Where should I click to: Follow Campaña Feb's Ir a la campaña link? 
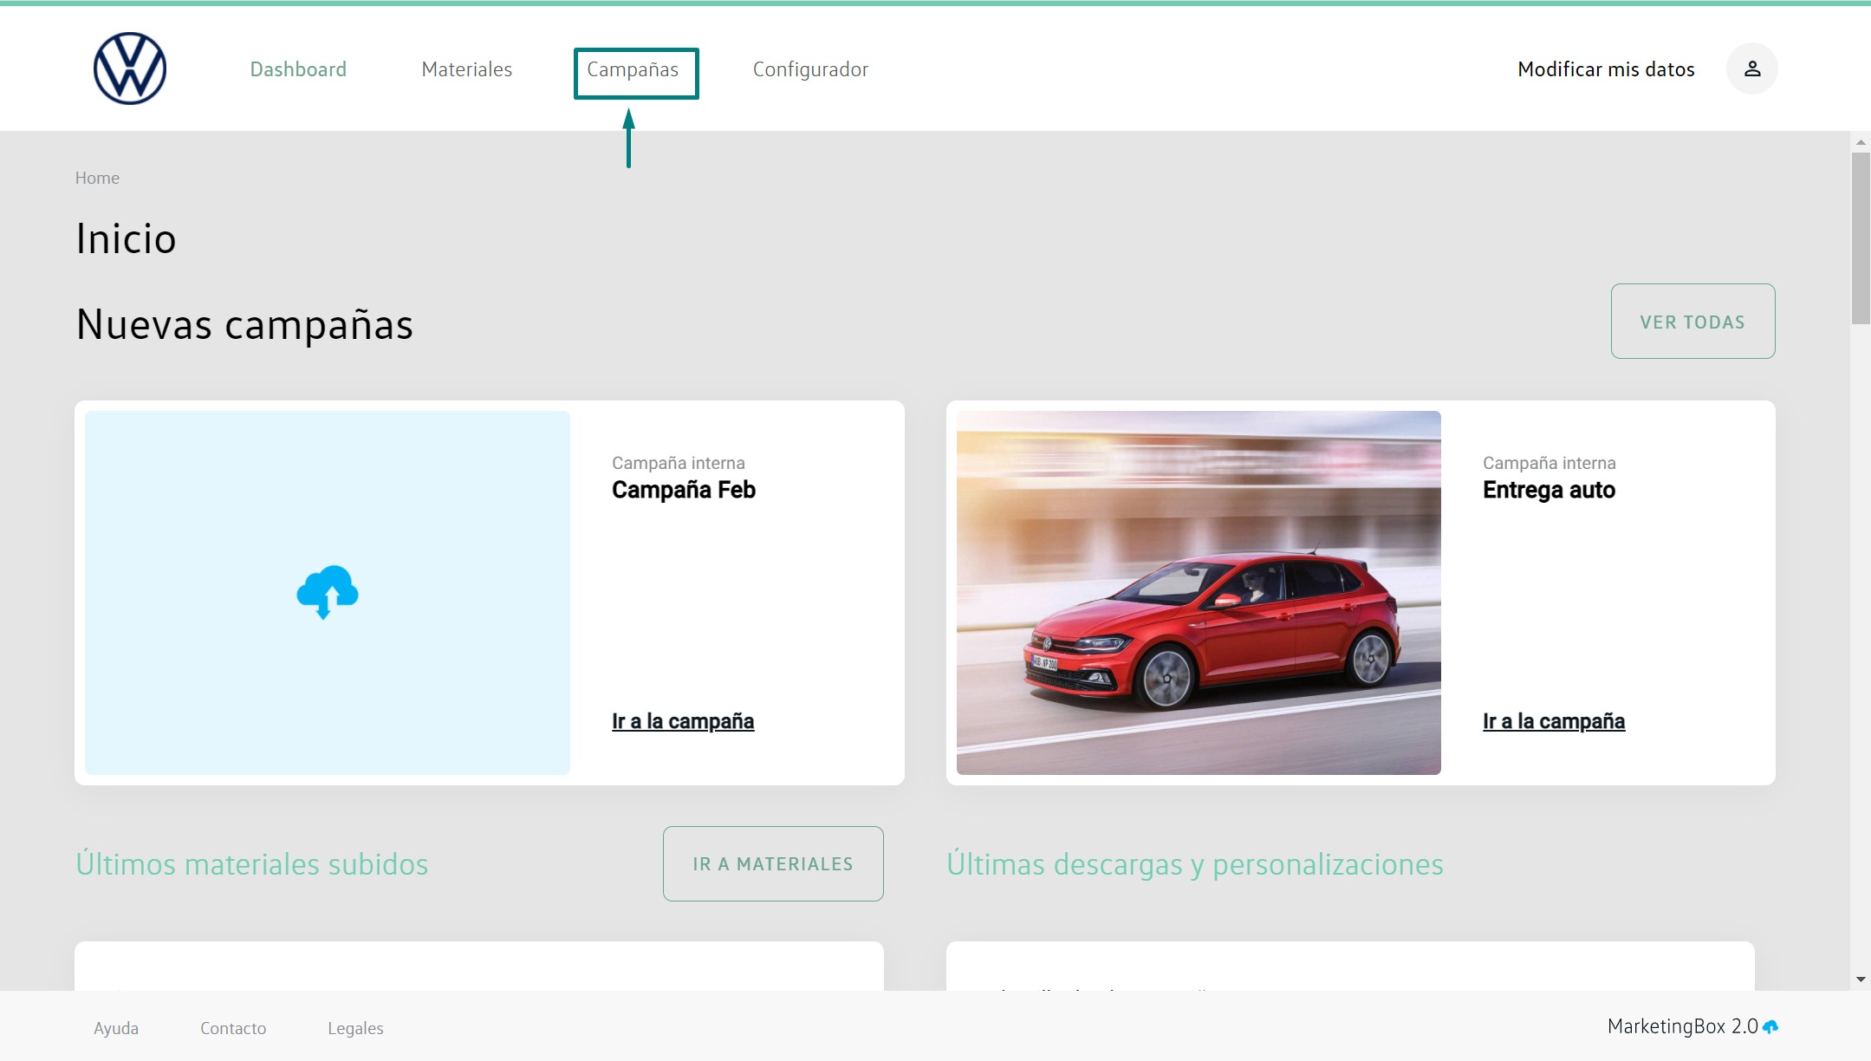tap(683, 721)
